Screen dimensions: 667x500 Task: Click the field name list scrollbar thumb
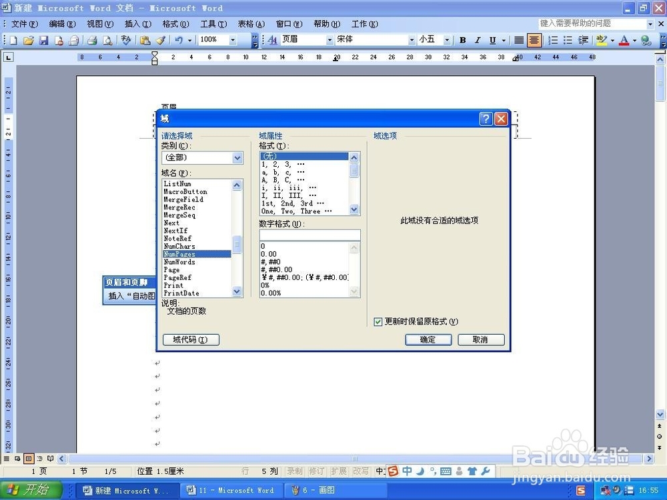(237, 245)
